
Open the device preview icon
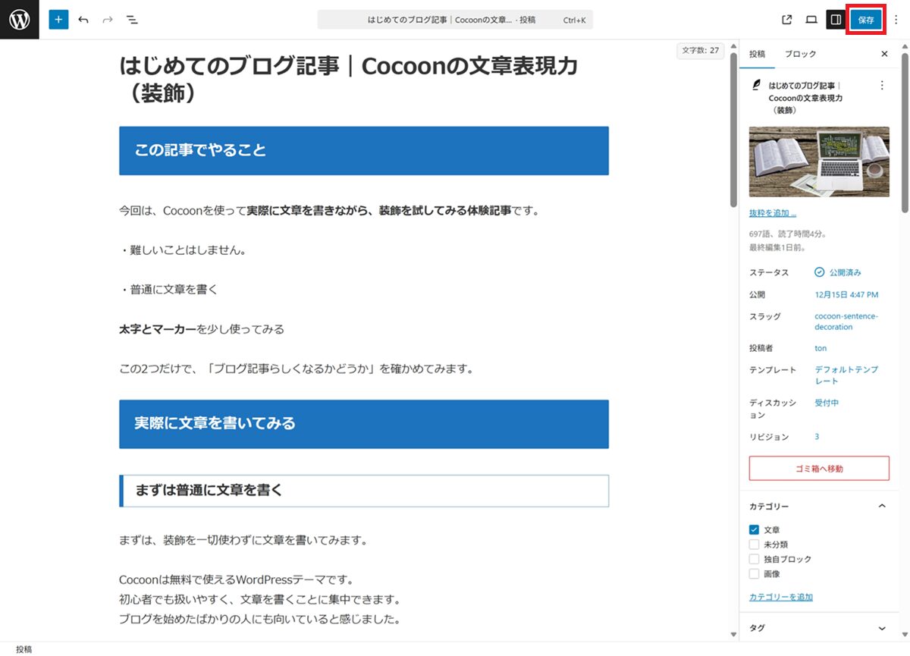coord(811,20)
